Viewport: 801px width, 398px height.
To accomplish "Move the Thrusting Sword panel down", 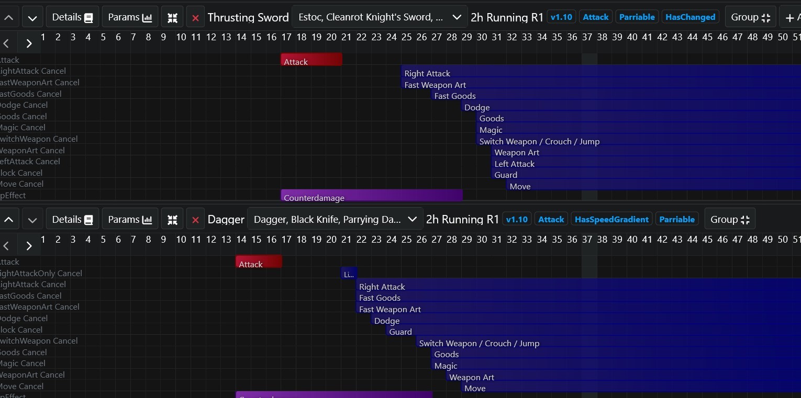I will 32,17.
